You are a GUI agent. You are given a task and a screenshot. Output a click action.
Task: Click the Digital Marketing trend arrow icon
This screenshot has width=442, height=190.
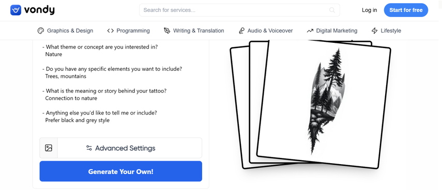pyautogui.click(x=310, y=30)
